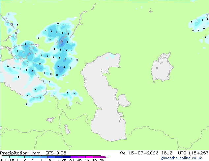Click the '12' precipitation value on the map

(x=61, y=41)
